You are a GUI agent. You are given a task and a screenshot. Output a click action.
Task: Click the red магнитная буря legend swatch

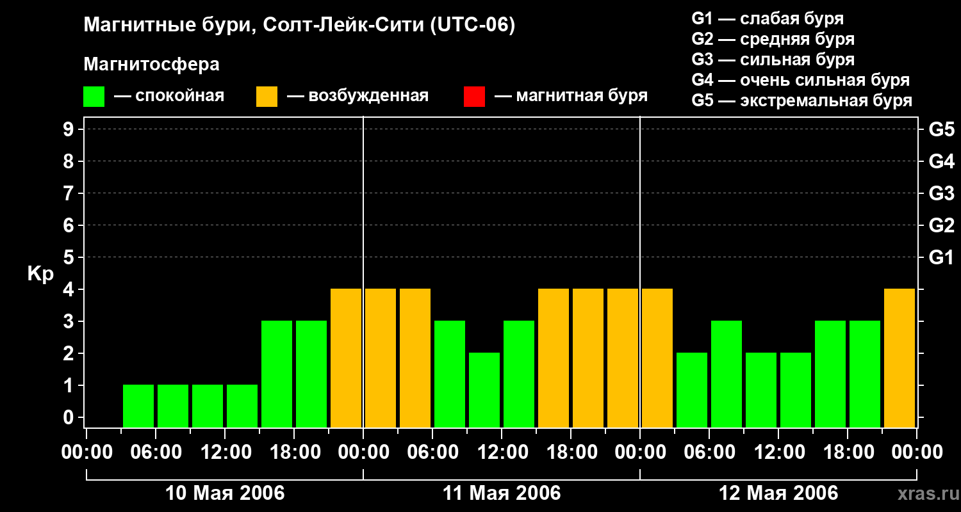[x=474, y=97]
